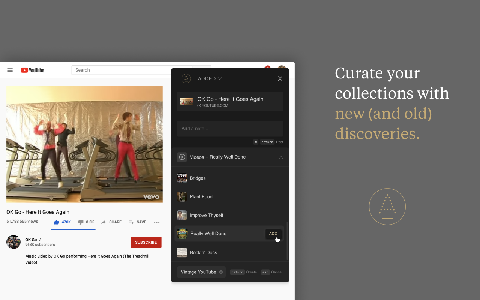The width and height of the screenshot is (480, 300).
Task: Click the Plant Food channel thumbnail
Action: pos(182,196)
